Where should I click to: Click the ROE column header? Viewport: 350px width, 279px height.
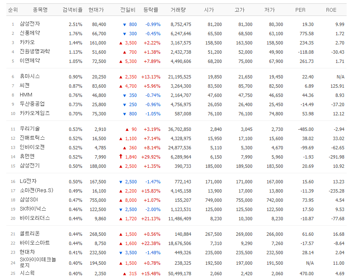pyautogui.click(x=331, y=10)
